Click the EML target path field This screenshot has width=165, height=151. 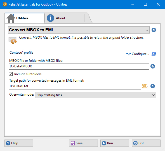click(x=75, y=86)
